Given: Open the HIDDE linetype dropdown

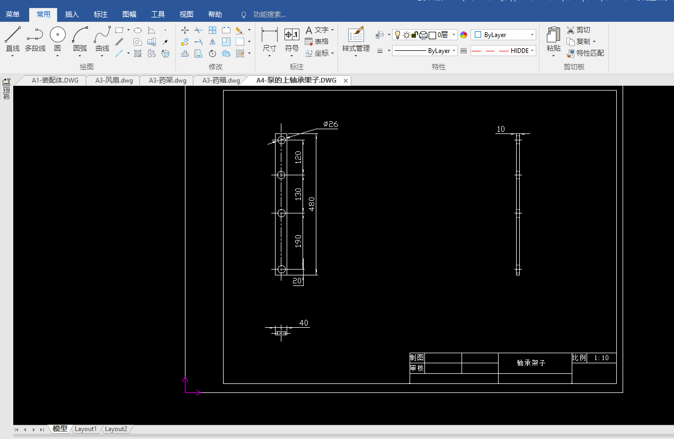Looking at the screenshot, I should click(503, 51).
